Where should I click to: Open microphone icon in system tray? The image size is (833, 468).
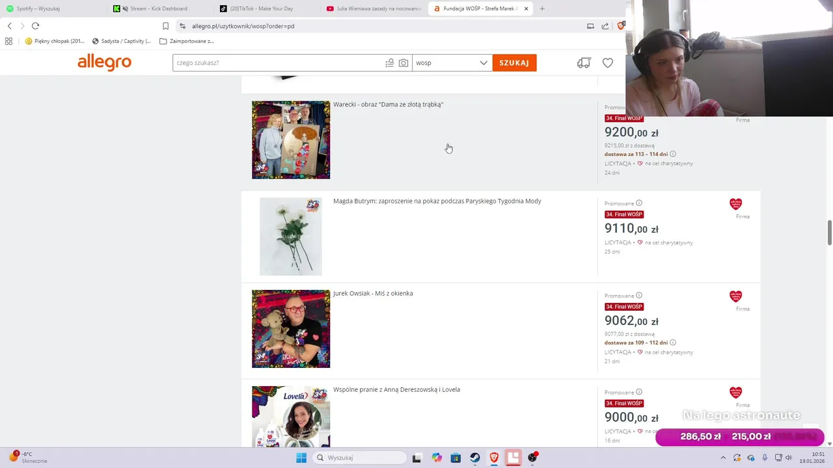[765, 458]
